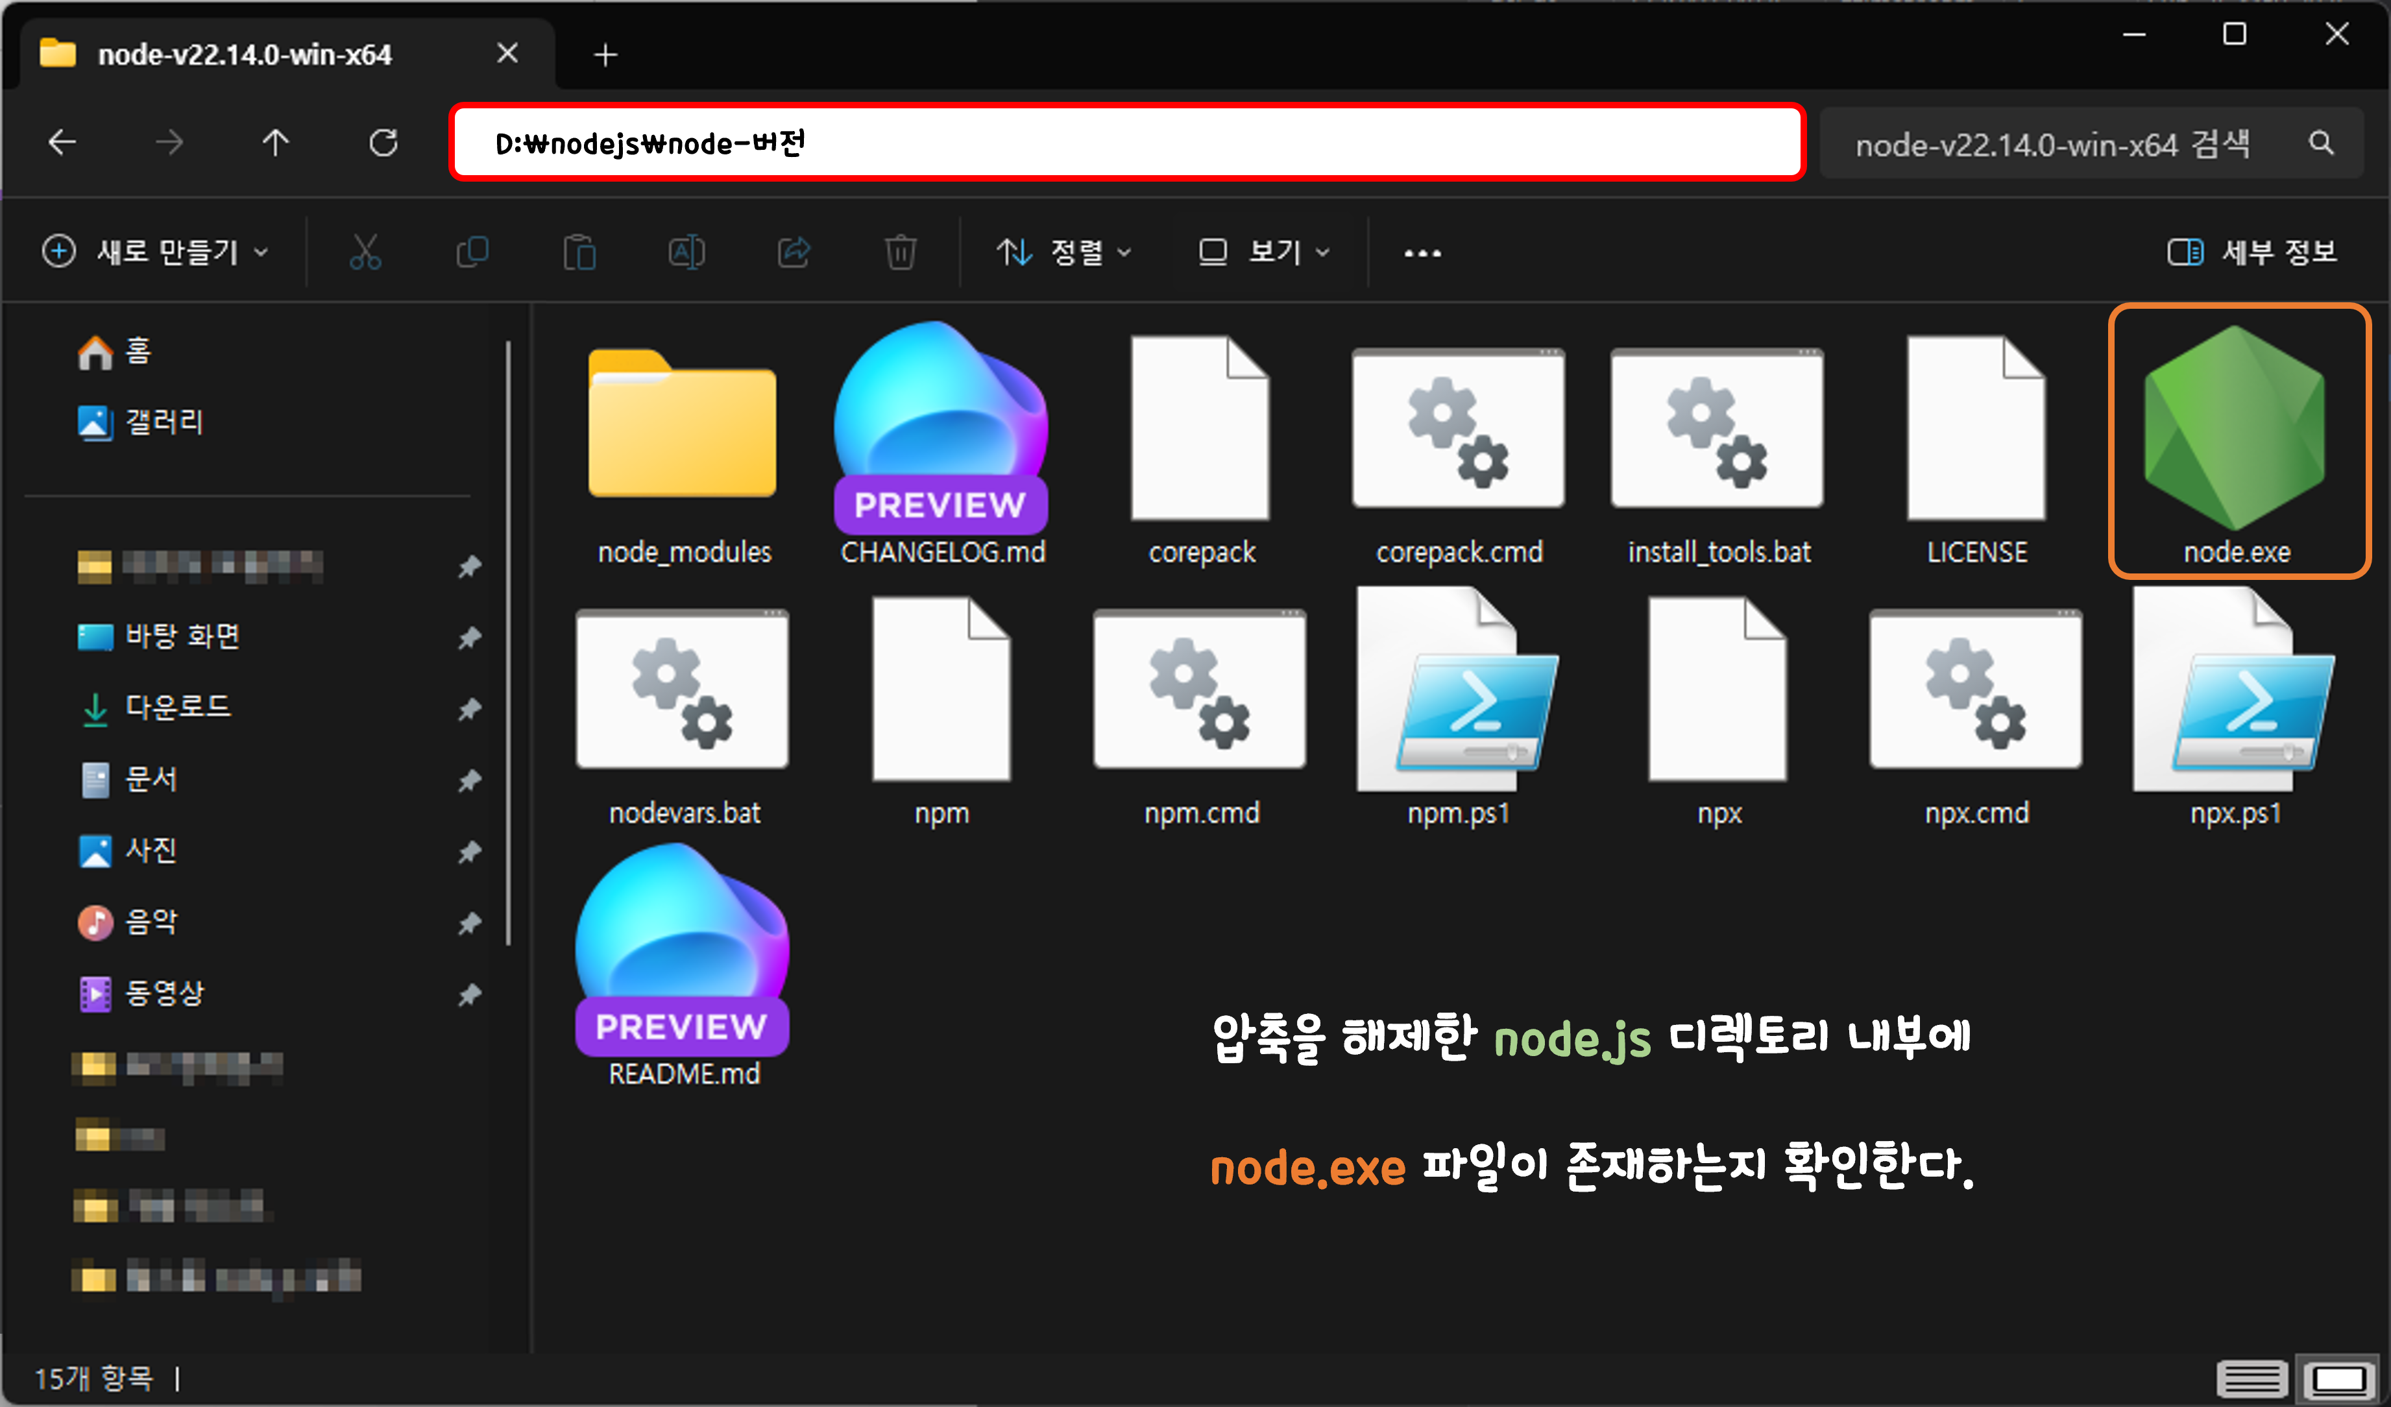Toggle the 세부 정보 details pane

click(x=2253, y=252)
